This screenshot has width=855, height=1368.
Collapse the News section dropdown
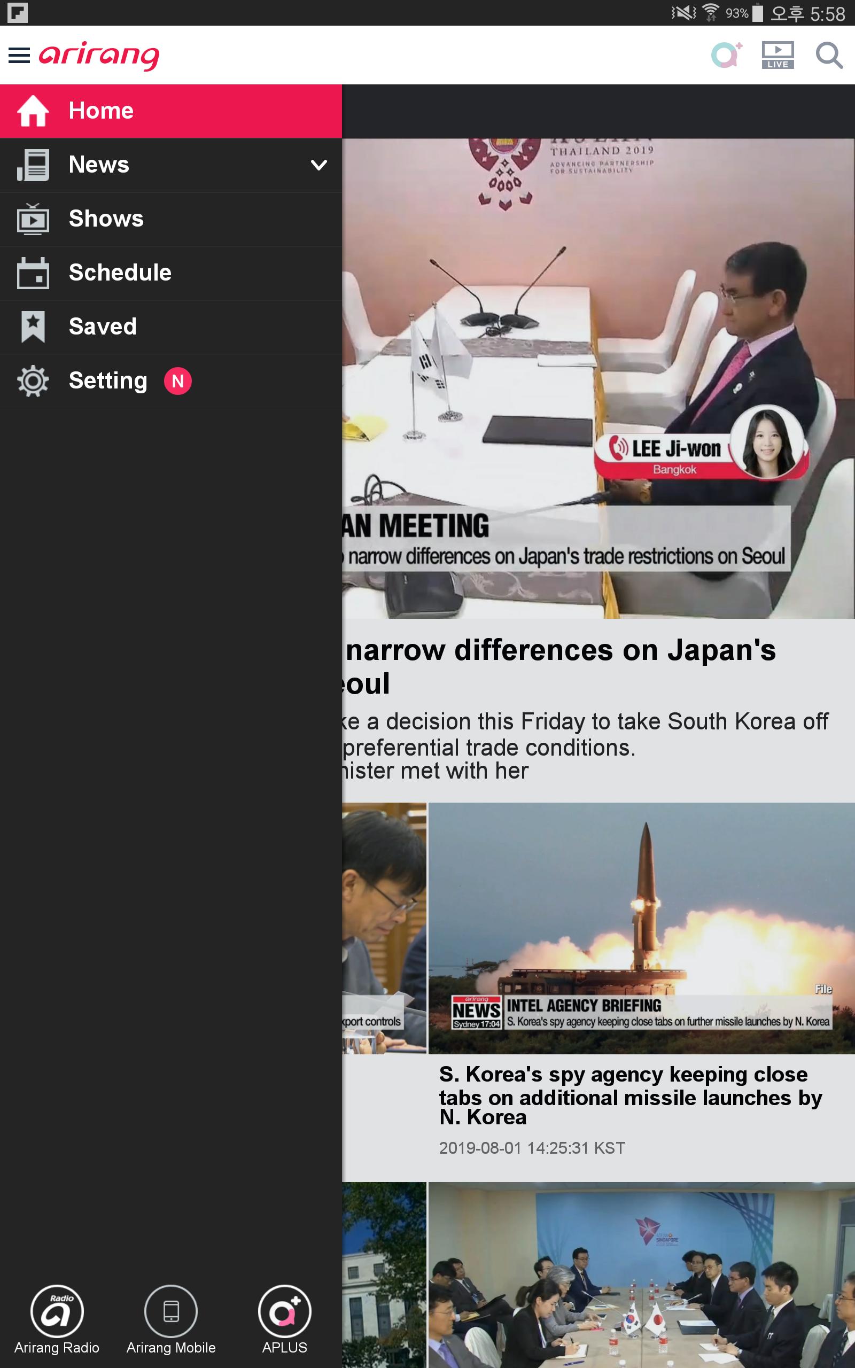coord(320,165)
